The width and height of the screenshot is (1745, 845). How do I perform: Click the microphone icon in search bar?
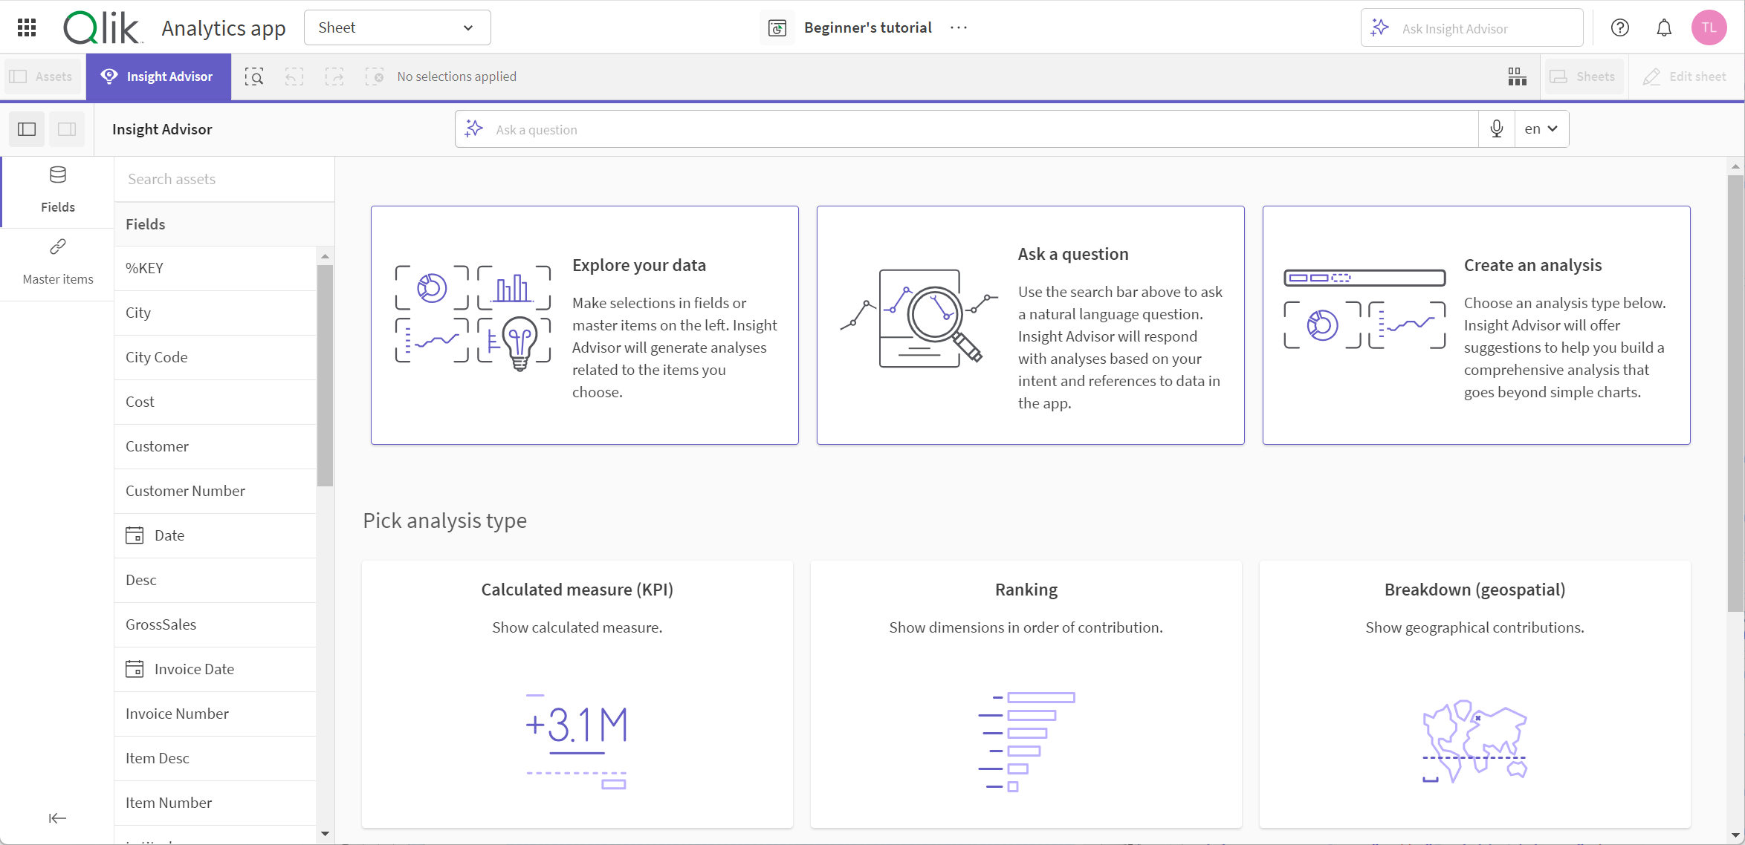(x=1498, y=129)
